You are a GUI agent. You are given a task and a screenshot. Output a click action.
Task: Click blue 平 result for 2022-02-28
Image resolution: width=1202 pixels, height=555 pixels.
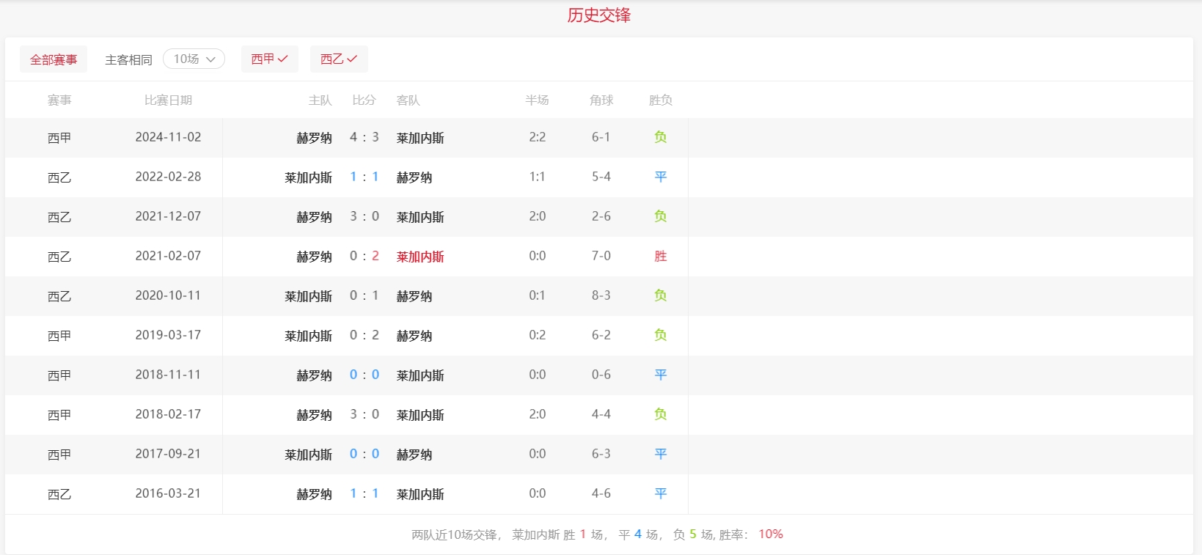(660, 177)
